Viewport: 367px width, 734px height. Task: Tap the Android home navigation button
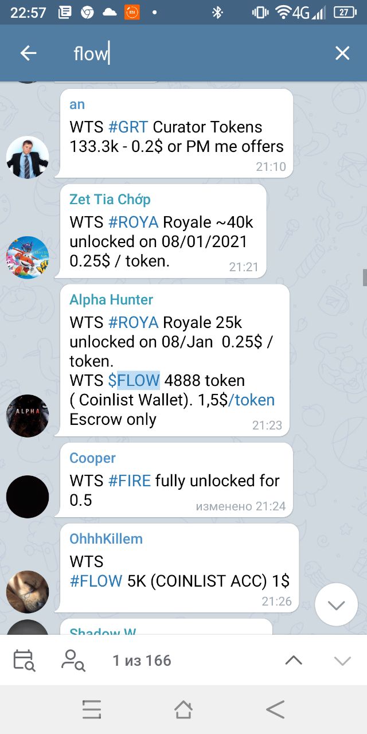[x=183, y=709]
